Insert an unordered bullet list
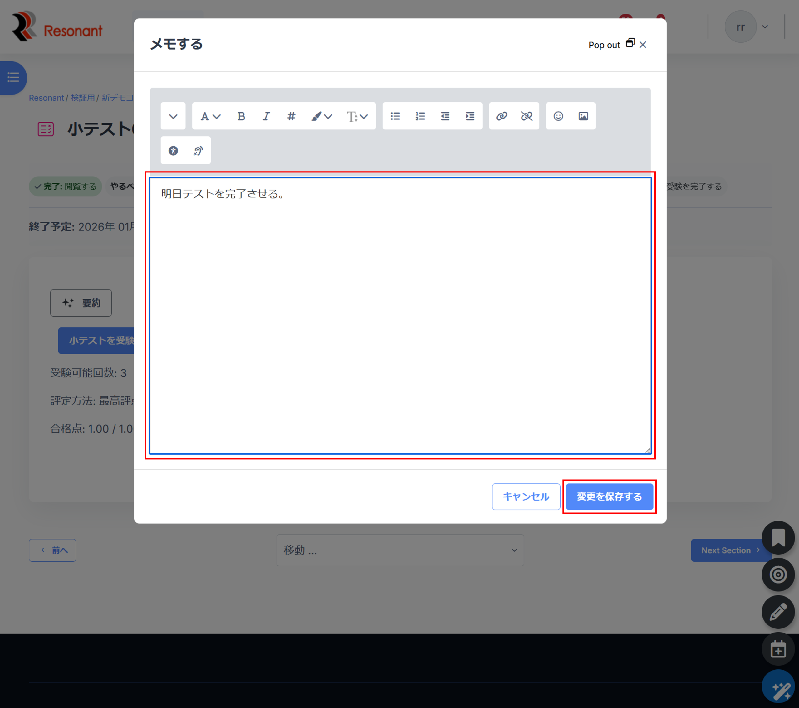Screen dimensions: 799x708 (395, 116)
